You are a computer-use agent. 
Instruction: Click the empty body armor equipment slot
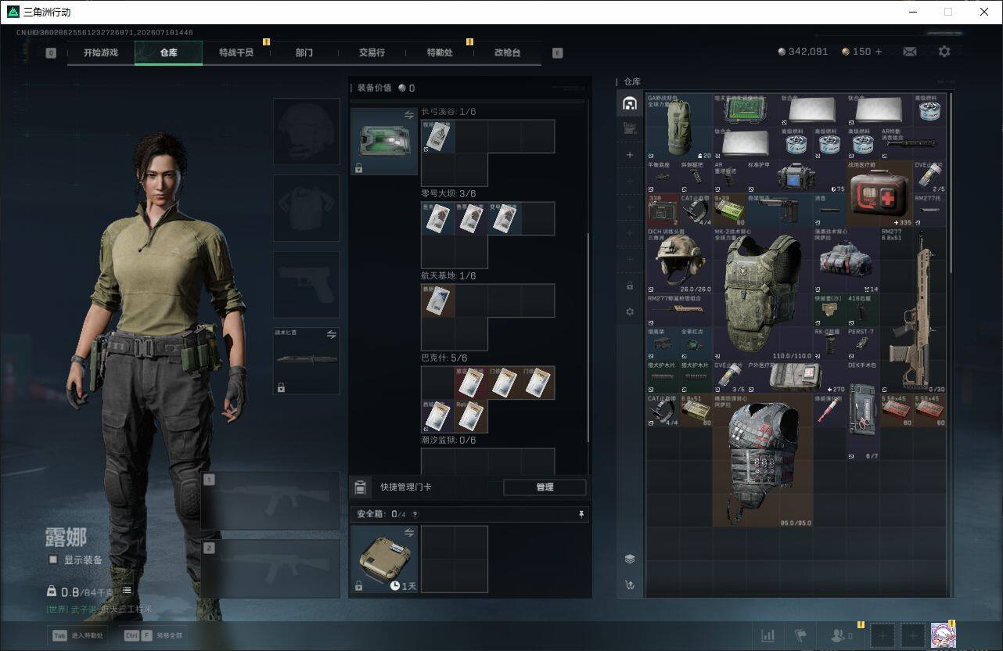click(306, 207)
